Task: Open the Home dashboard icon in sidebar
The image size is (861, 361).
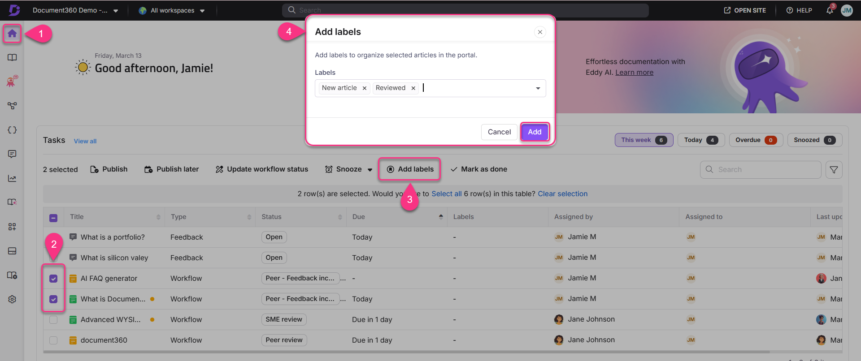Action: pos(12,34)
